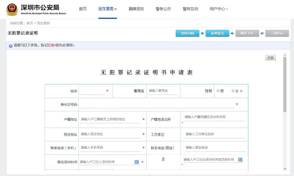Viewport: 294px width, 176px height.
Task: Click the 条件自检 step button
Action: point(187,33)
